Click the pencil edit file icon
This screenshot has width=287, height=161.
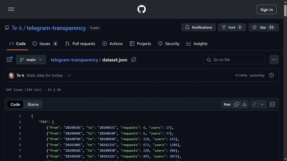(254, 104)
